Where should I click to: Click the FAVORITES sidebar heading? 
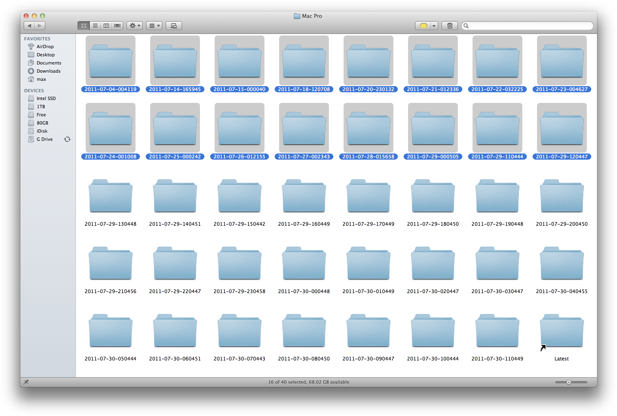pyautogui.click(x=37, y=39)
